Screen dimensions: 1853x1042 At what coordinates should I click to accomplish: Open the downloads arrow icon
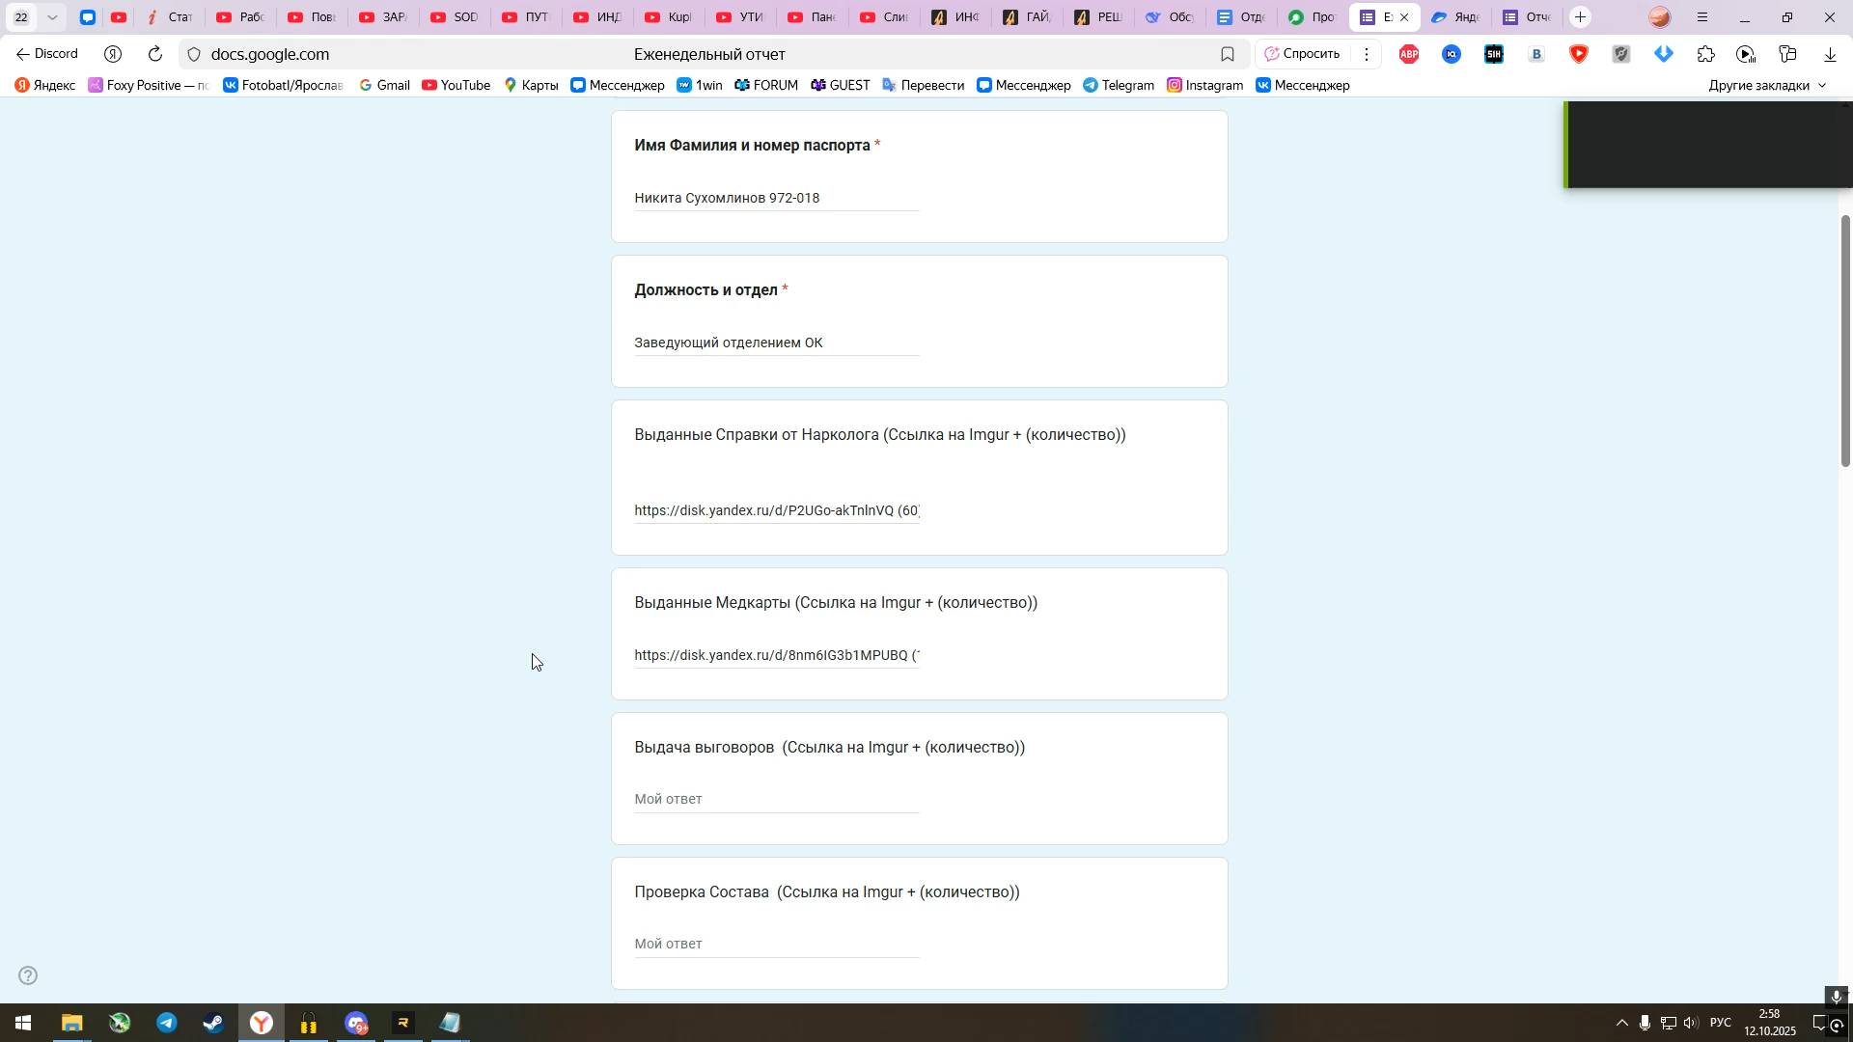[x=1830, y=55]
